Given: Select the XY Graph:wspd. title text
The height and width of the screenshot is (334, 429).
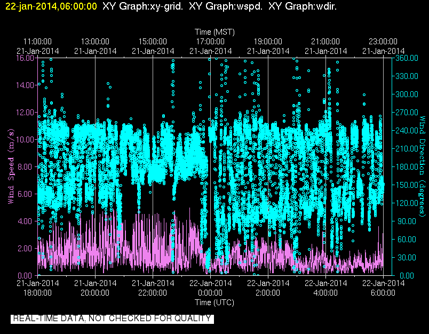Looking at the screenshot, I should pyautogui.click(x=226, y=6).
